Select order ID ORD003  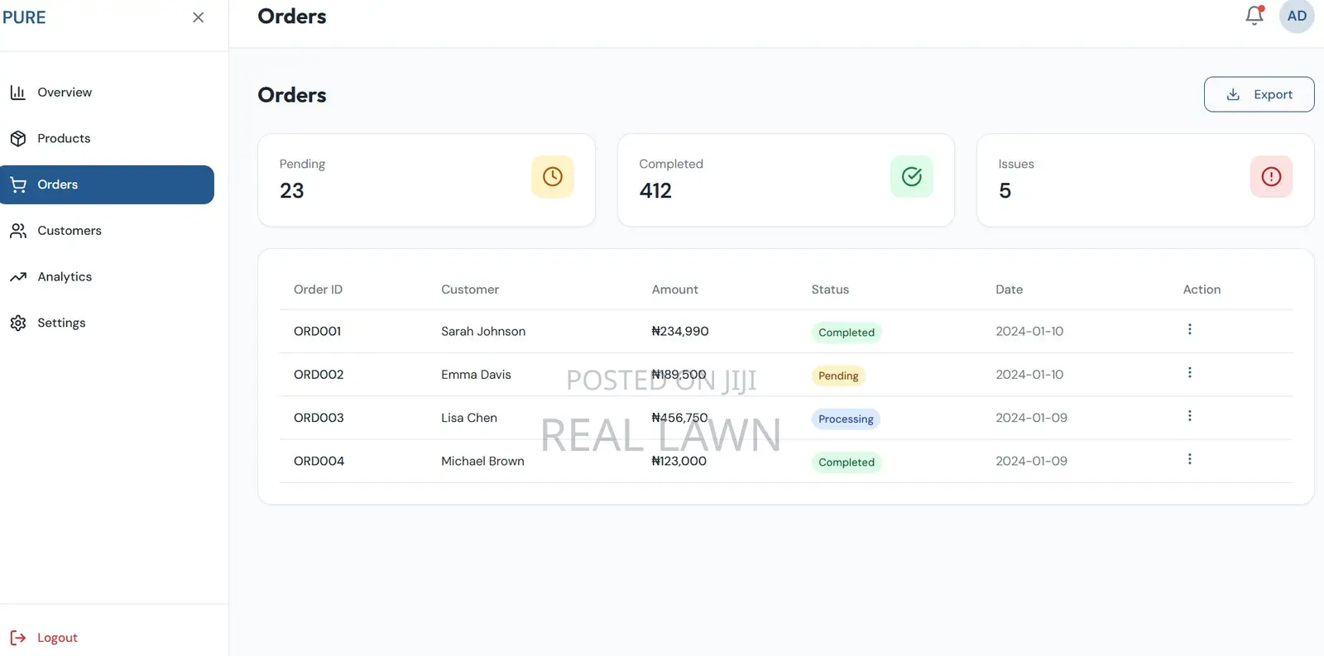[x=319, y=418]
